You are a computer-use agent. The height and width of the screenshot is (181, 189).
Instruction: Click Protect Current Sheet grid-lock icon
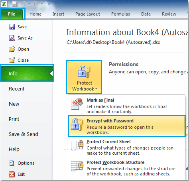pyautogui.click(x=77, y=145)
